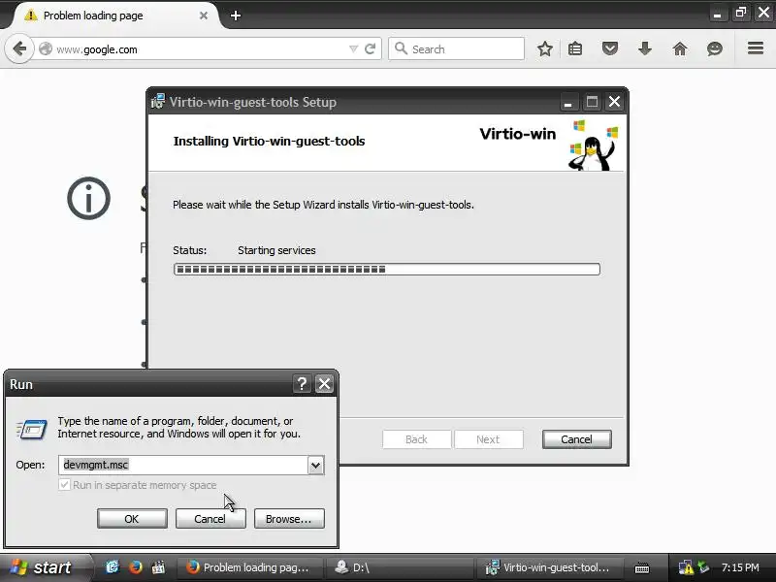
Task: Switch to Virtio-win-guest-tools taskbar item
Action: pyautogui.click(x=548, y=567)
